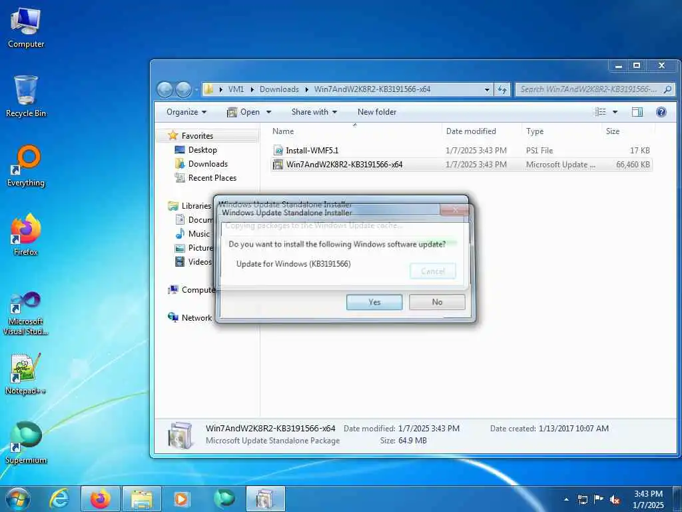682x512 pixels.
Task: Select the Microsoft Visual Studio desktop shortcut
Action: [26, 313]
